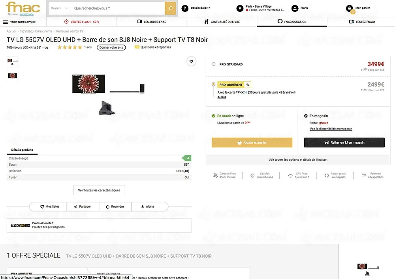Click the Retour gratuit en magasin icon
This screenshot has width=395, height=279.
click(x=327, y=175)
